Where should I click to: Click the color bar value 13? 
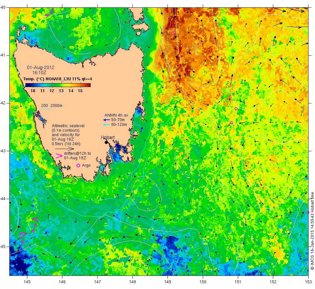tap(61, 91)
